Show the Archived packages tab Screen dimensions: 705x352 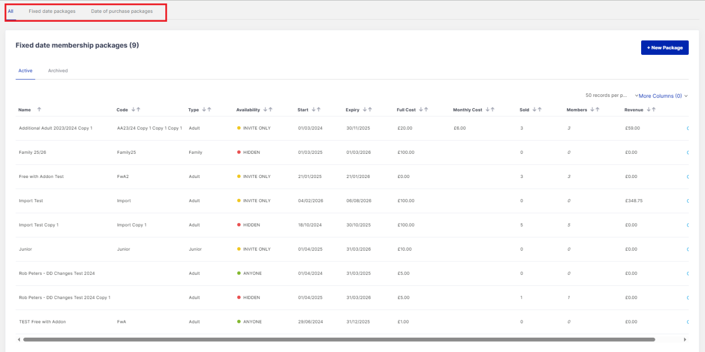click(58, 71)
